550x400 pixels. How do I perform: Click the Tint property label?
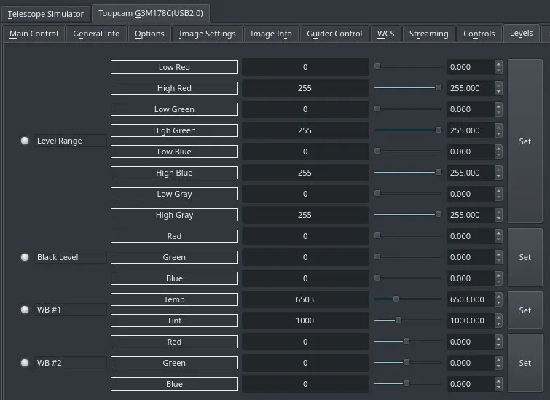click(x=174, y=321)
